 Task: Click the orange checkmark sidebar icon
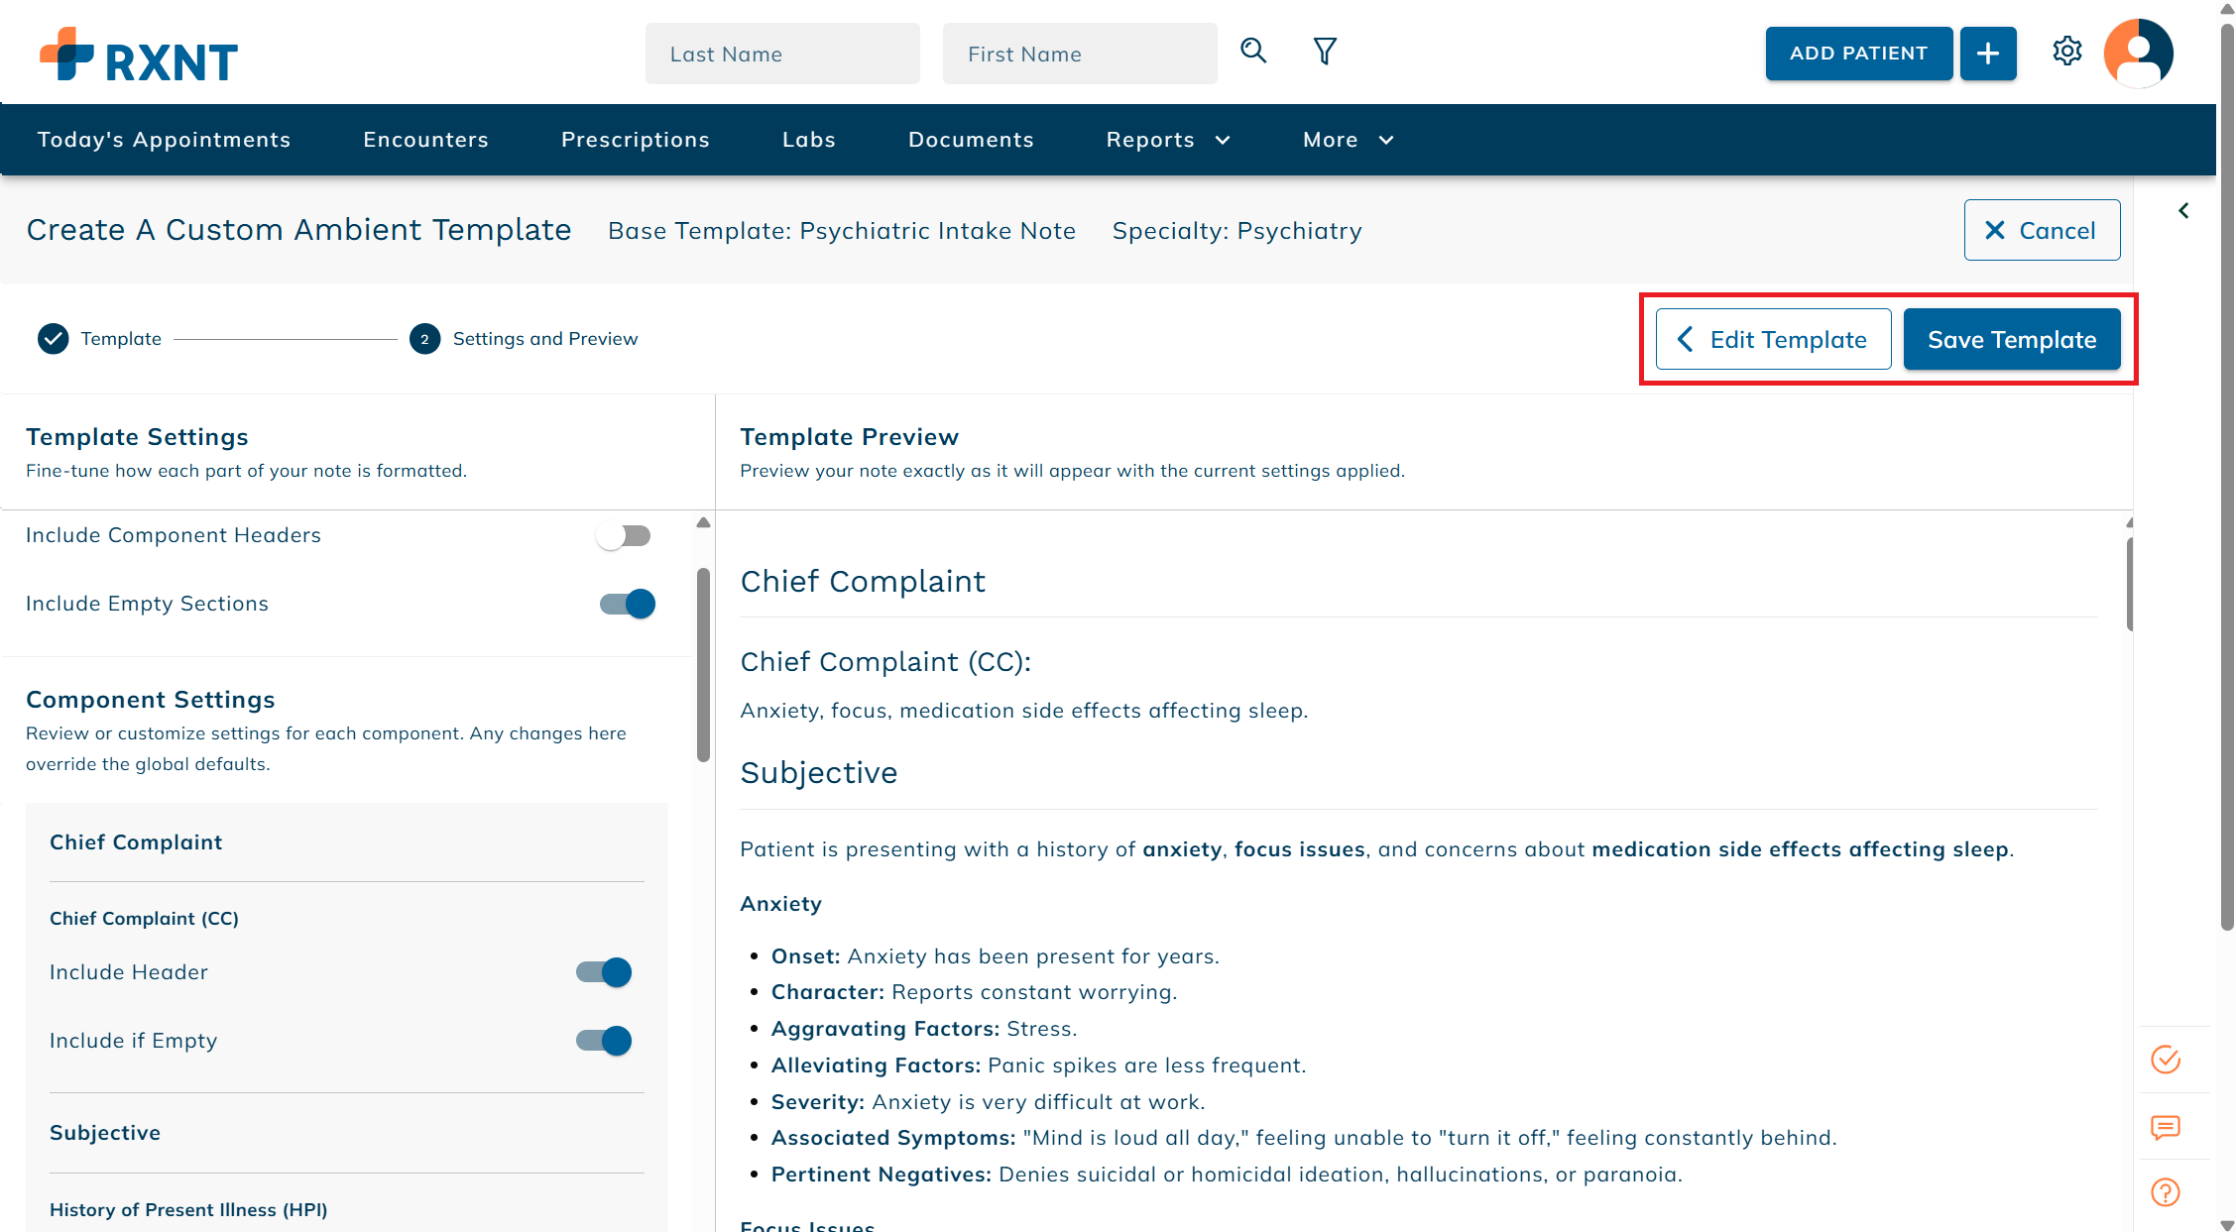pos(2166,1060)
